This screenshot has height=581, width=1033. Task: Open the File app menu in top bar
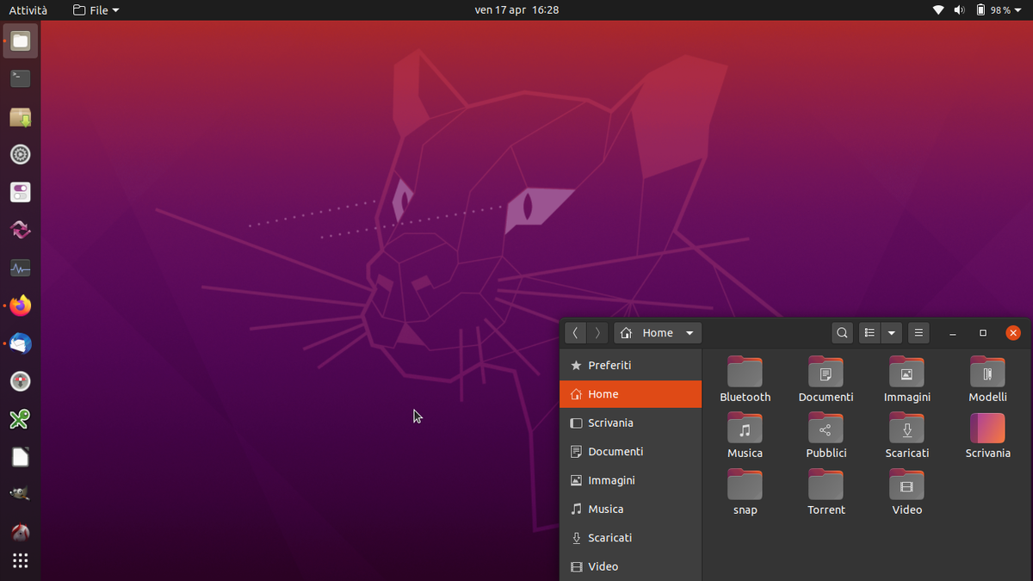coord(96,10)
